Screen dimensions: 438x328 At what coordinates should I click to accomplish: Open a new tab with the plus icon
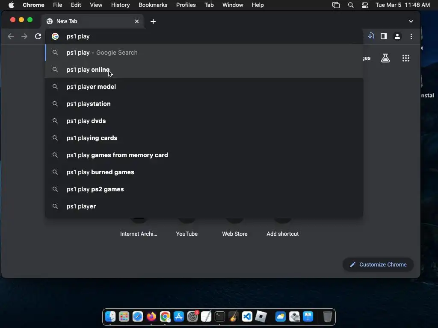(x=153, y=21)
